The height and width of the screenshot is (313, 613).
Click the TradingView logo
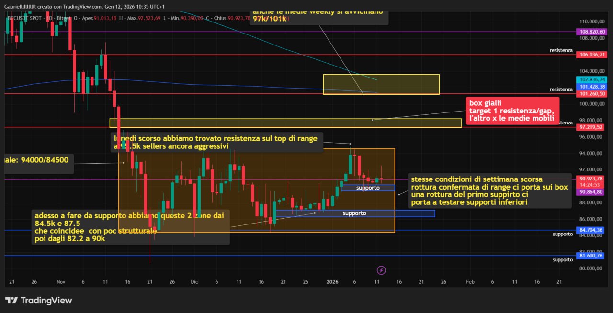click(38, 300)
